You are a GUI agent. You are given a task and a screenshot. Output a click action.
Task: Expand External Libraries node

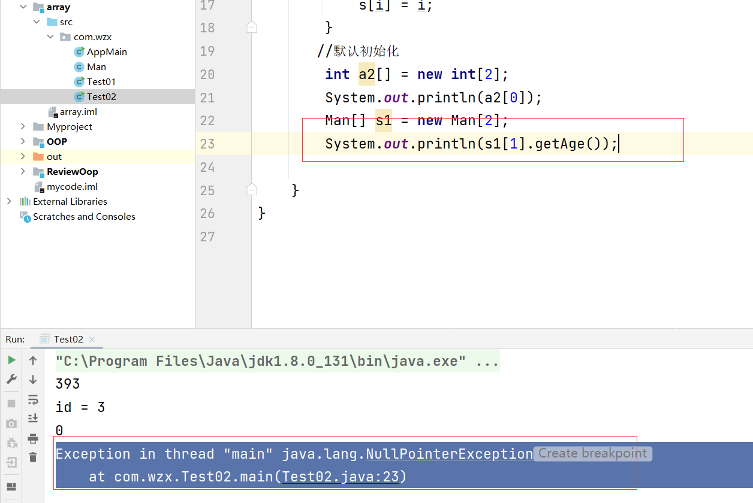pos(9,201)
